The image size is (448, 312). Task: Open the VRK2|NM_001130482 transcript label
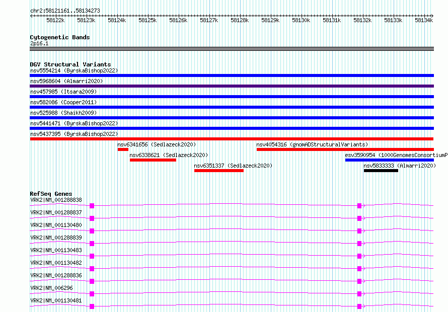point(56,263)
